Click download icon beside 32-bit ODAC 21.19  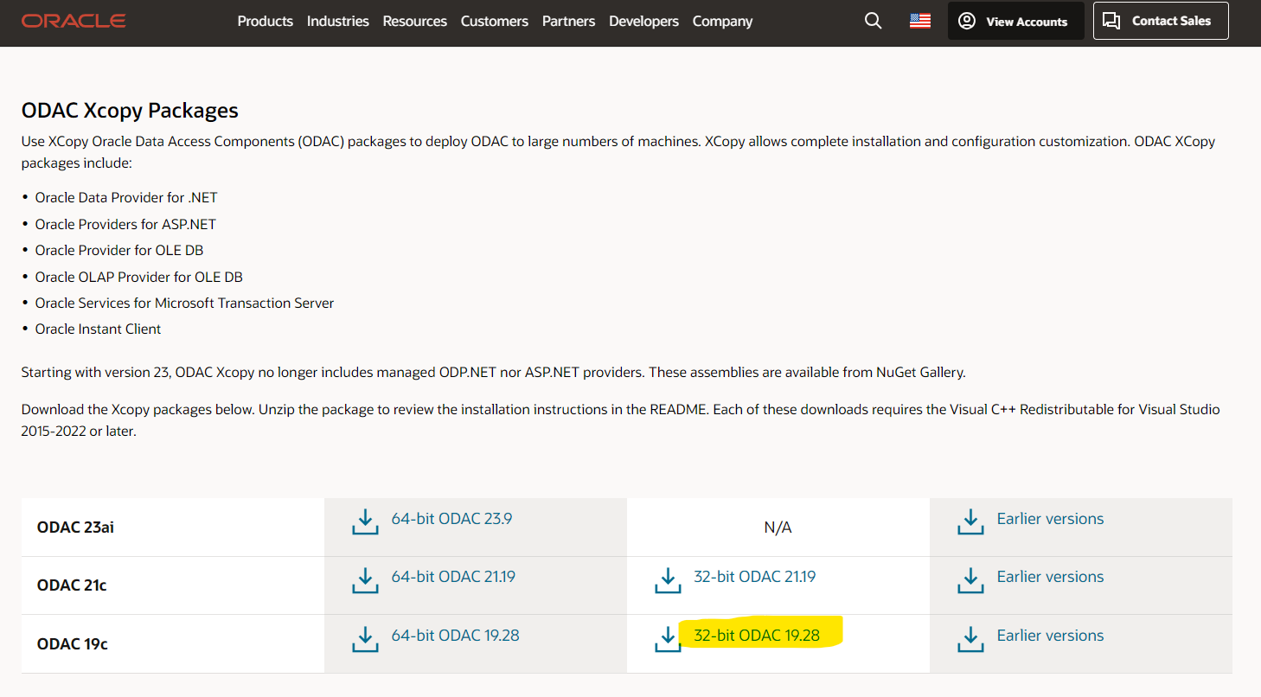(668, 579)
